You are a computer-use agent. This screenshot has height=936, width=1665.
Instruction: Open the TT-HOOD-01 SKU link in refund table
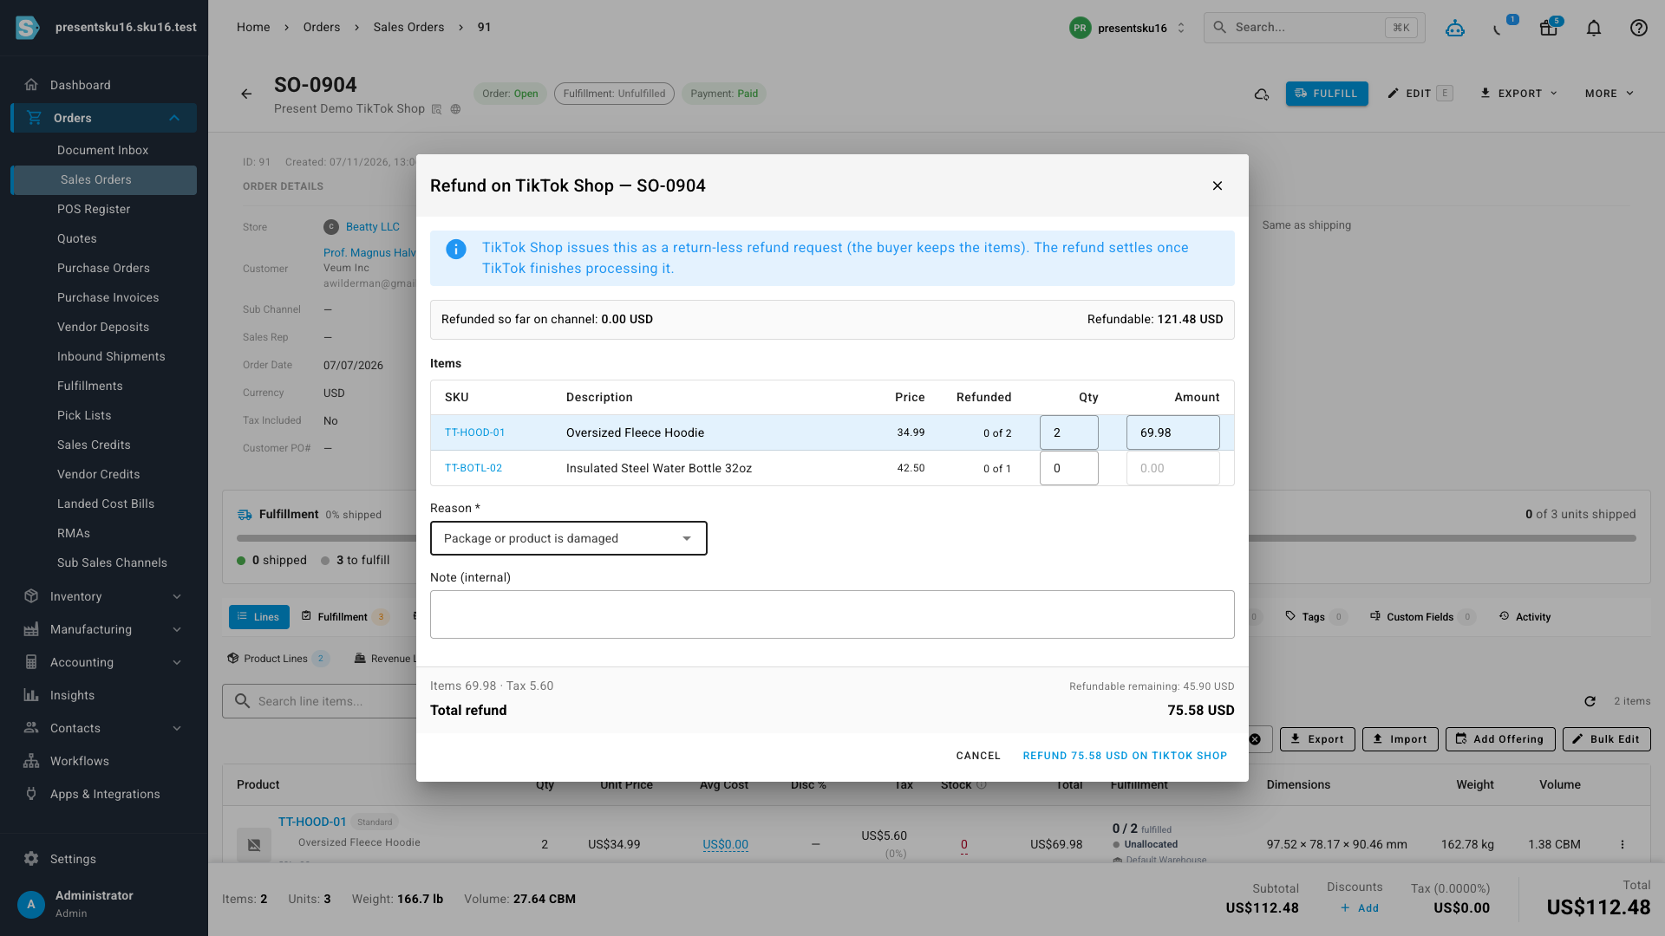point(474,432)
